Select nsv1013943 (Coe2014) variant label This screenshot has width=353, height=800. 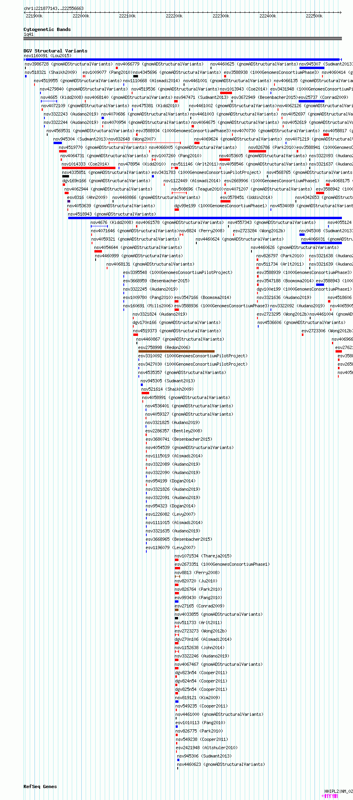tap(244, 89)
